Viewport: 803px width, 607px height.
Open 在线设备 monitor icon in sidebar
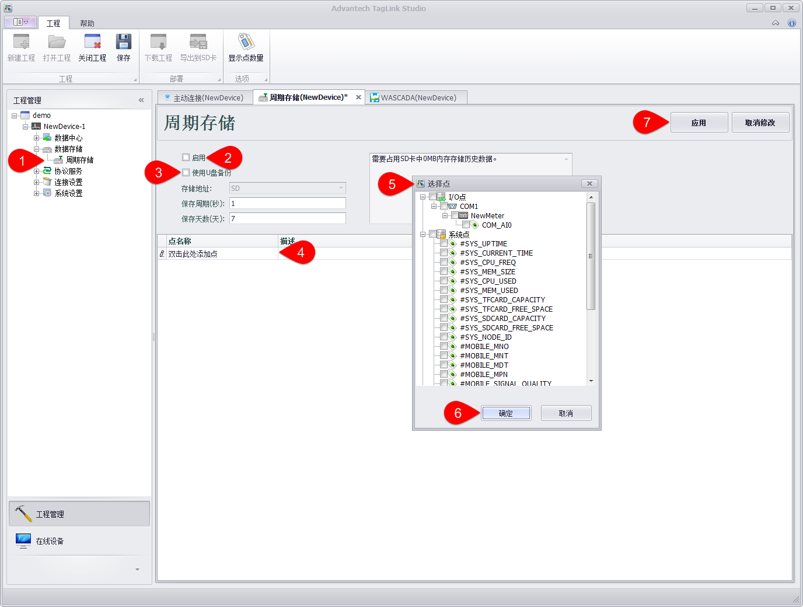click(x=23, y=541)
